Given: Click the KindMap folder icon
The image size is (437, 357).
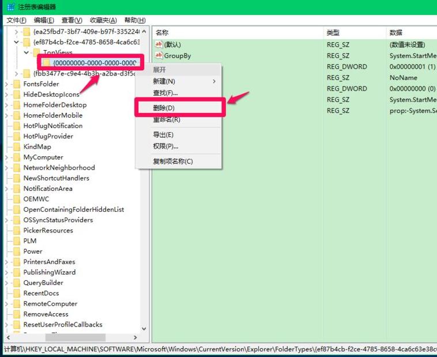Looking at the screenshot, I should pos(17,146).
